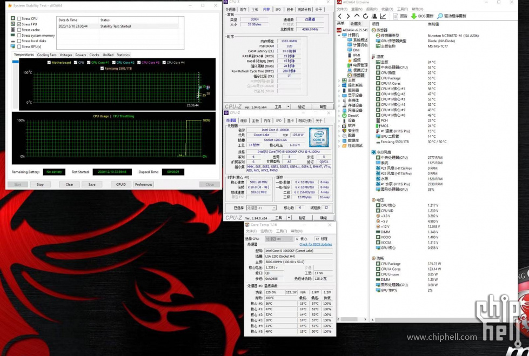Collapse the 计算机 tree node
The height and width of the screenshot is (356, 529).
point(339,35)
